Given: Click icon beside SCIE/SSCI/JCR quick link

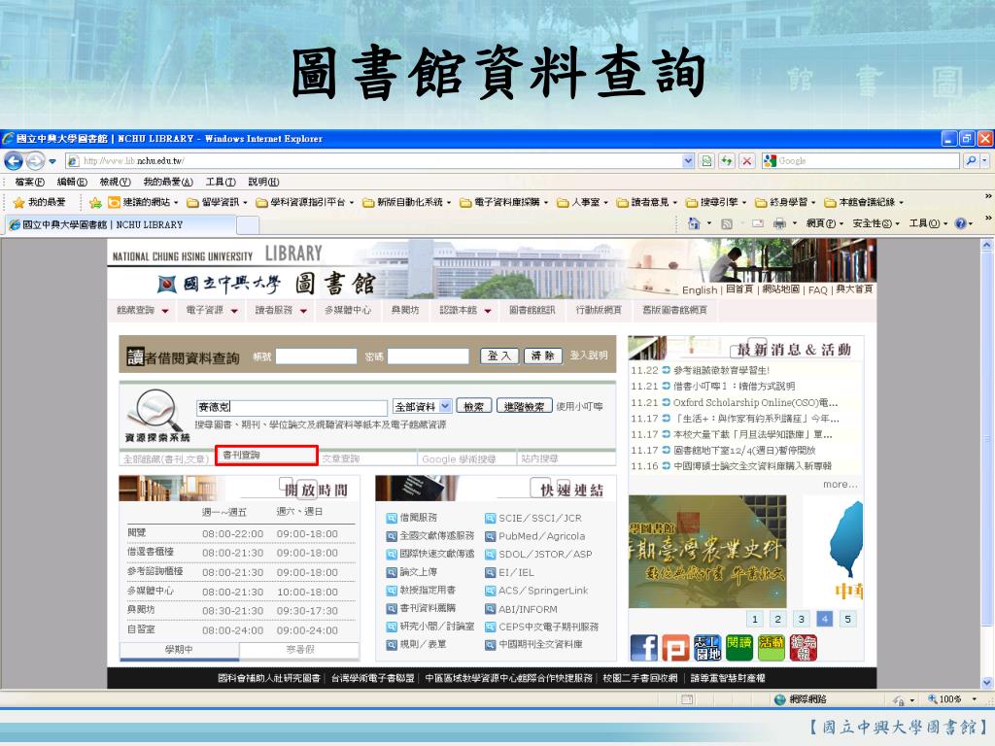Looking at the screenshot, I should [x=490, y=519].
